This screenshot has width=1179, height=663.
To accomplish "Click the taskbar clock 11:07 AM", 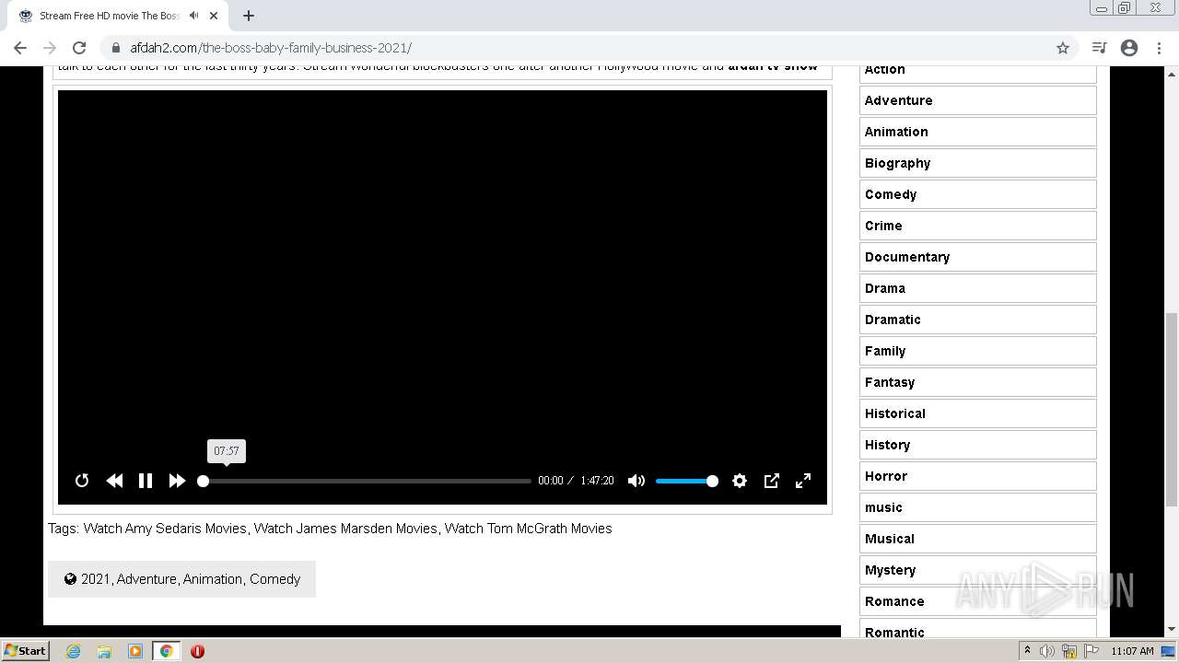I will [1132, 651].
